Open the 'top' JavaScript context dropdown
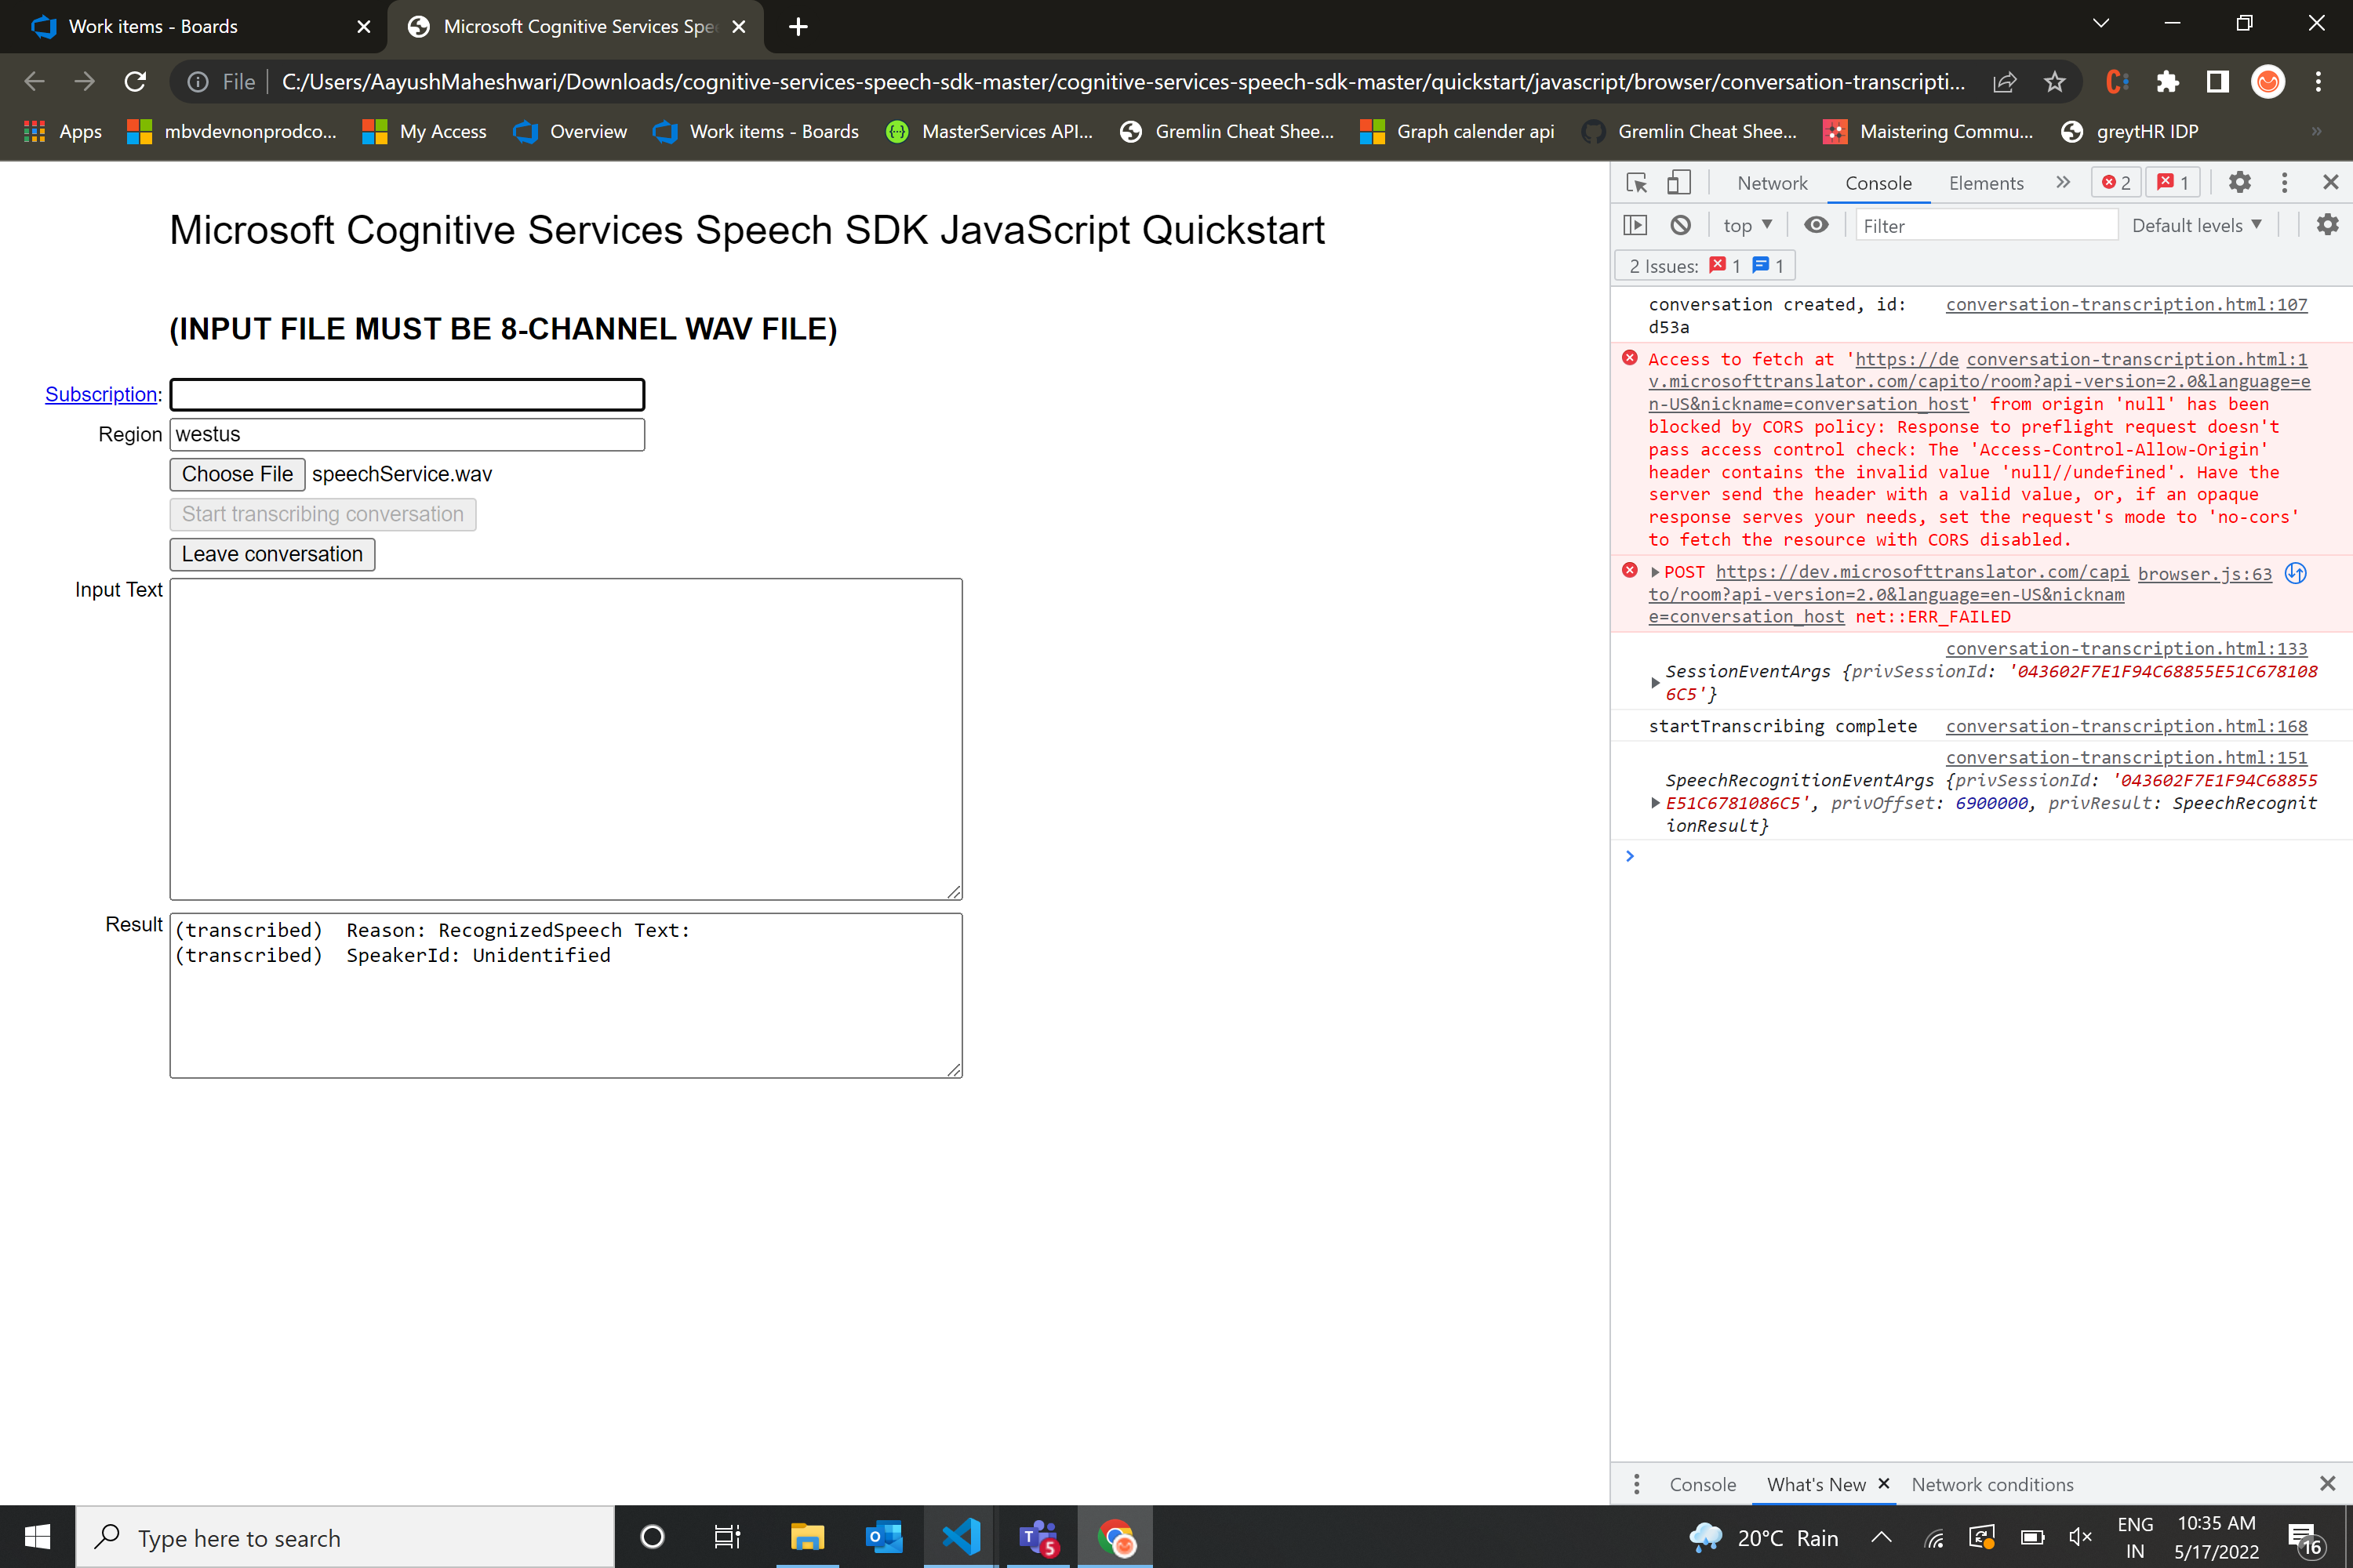2353x1568 pixels. point(1747,224)
